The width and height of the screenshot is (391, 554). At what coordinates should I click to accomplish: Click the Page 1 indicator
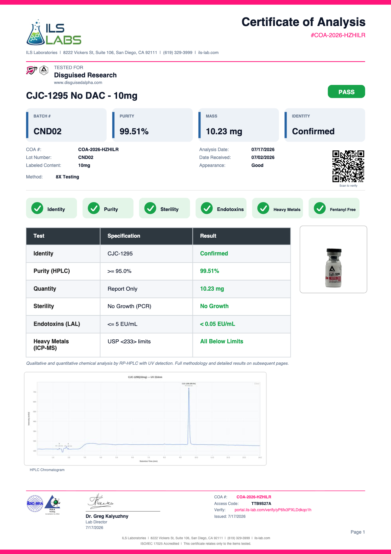(x=358, y=532)
